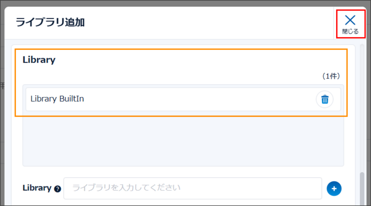Click the vertical scrollbar thumb

tap(362, 189)
